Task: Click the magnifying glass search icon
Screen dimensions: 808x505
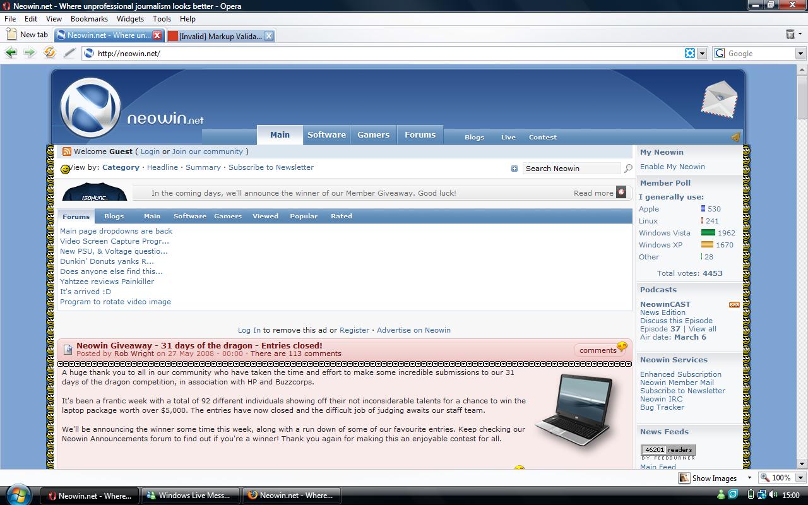Action: click(x=627, y=169)
